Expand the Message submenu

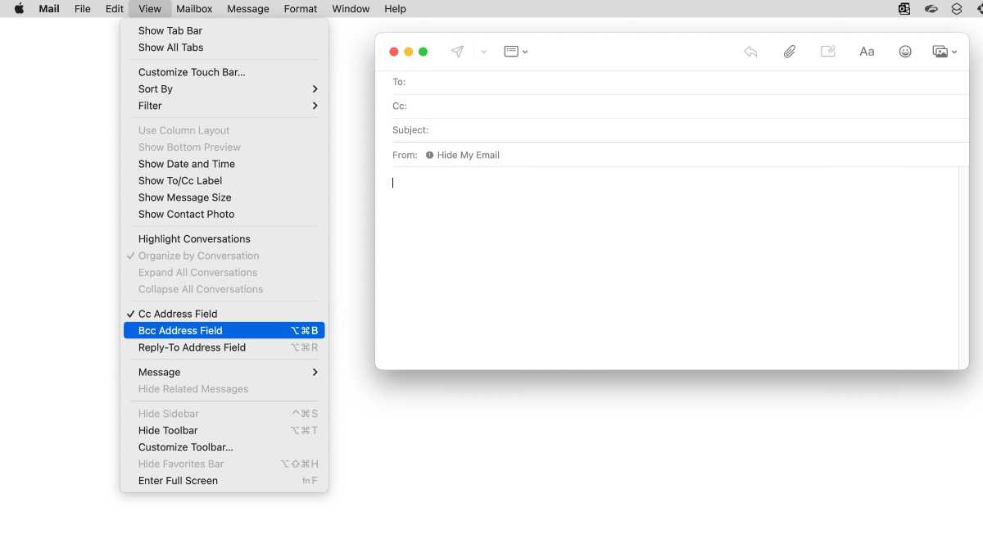coord(224,372)
